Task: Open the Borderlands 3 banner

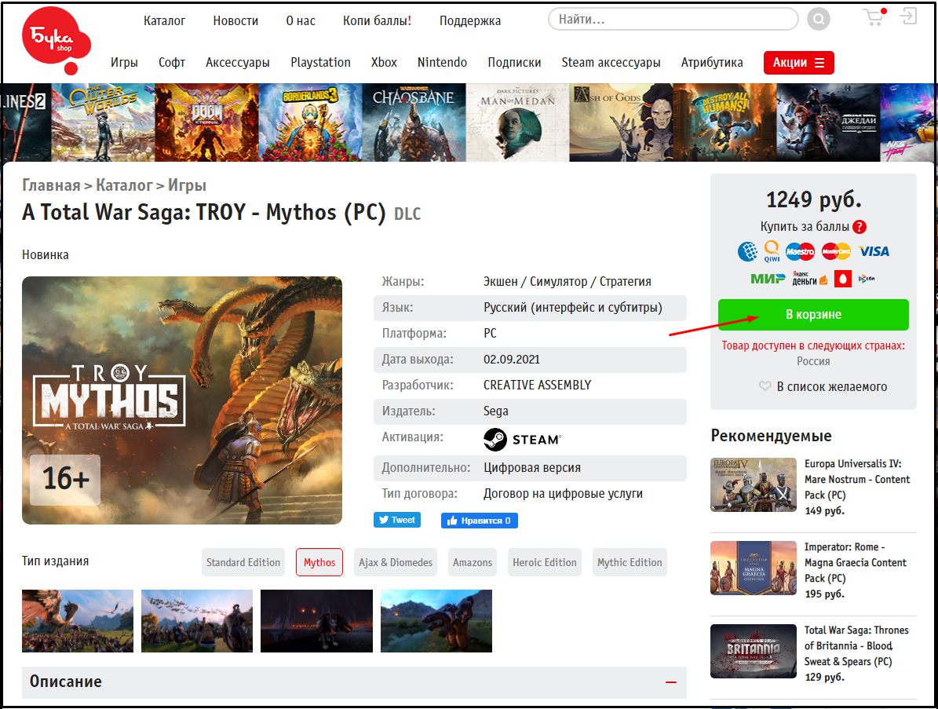Action: click(311, 122)
